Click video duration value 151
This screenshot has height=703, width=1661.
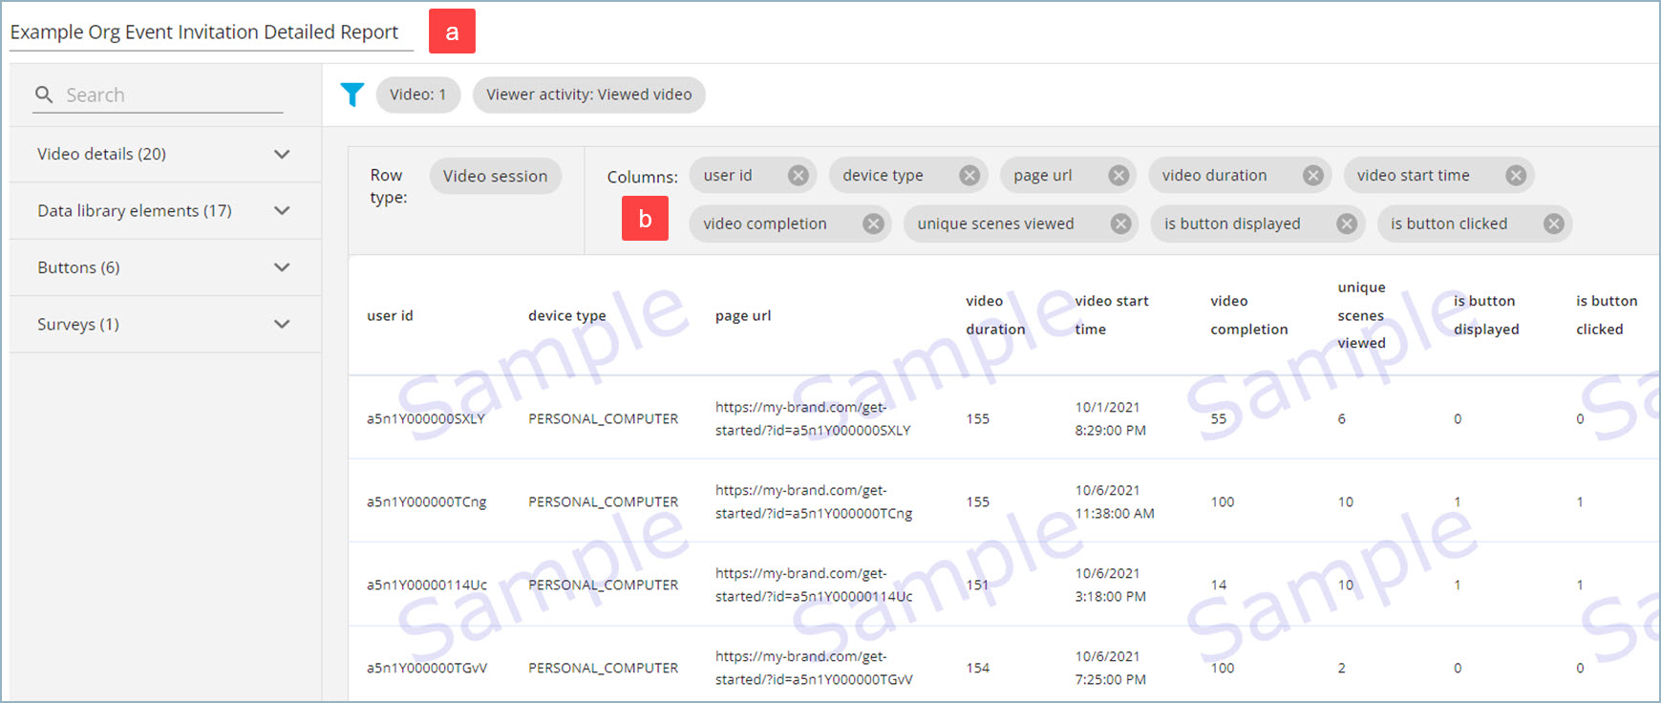click(x=977, y=585)
